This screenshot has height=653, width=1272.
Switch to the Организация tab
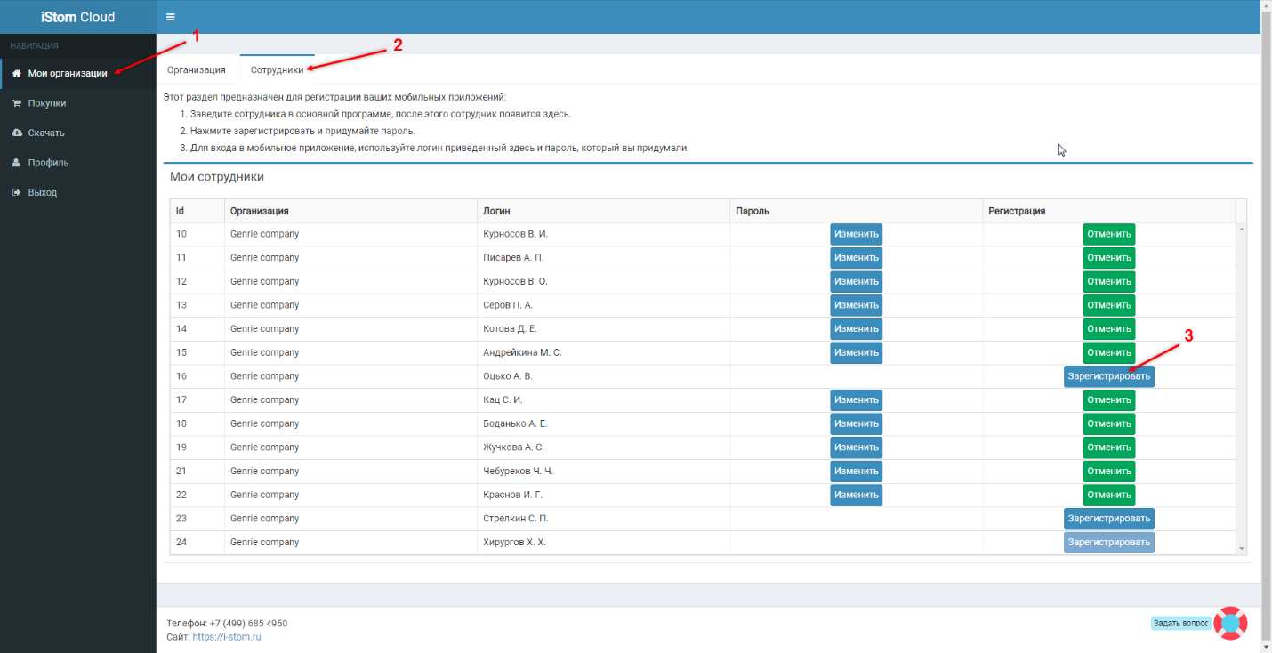[x=197, y=69]
